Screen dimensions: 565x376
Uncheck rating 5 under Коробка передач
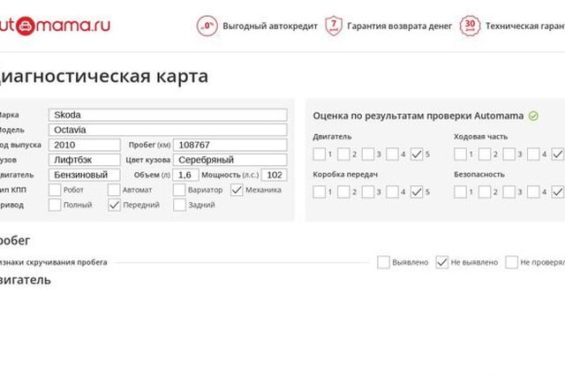pos(417,192)
